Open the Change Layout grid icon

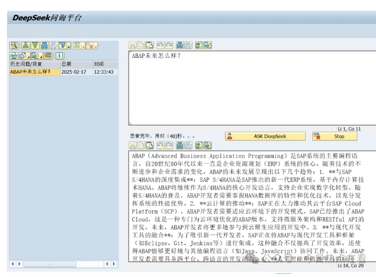[48, 56]
